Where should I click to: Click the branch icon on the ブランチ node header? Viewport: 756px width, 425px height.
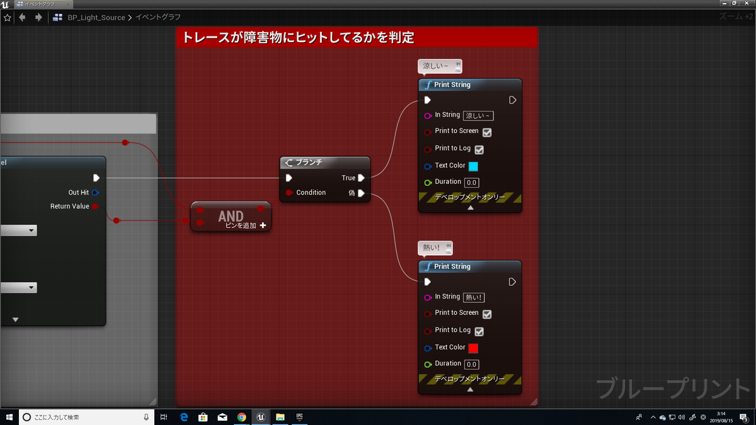[289, 162]
